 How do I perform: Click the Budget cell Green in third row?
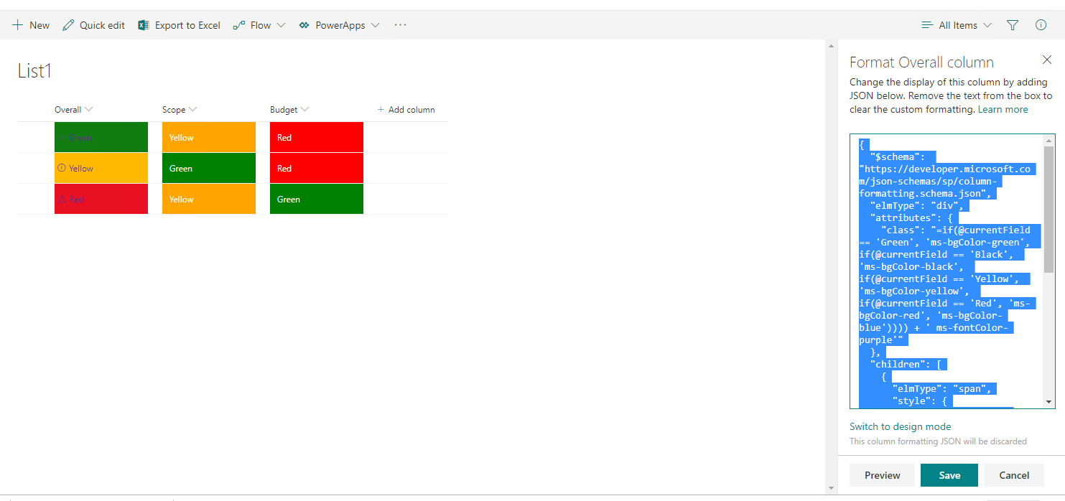(317, 199)
